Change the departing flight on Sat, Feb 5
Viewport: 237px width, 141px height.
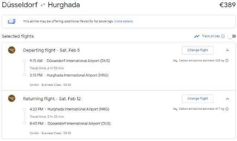pyautogui.click(x=198, y=50)
